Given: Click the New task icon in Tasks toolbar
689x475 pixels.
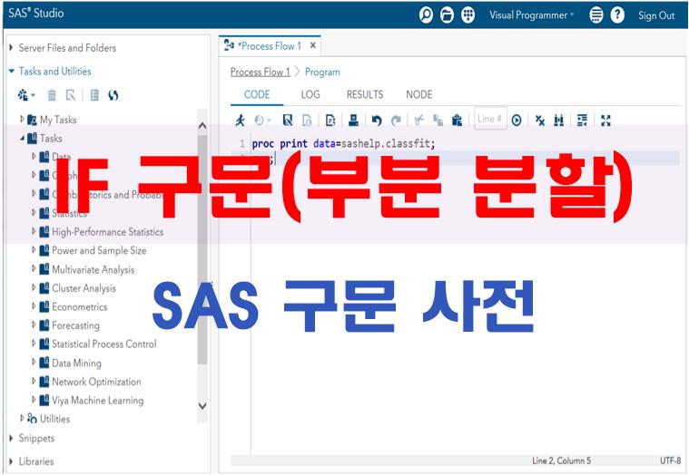Looking at the screenshot, I should pos(23,95).
